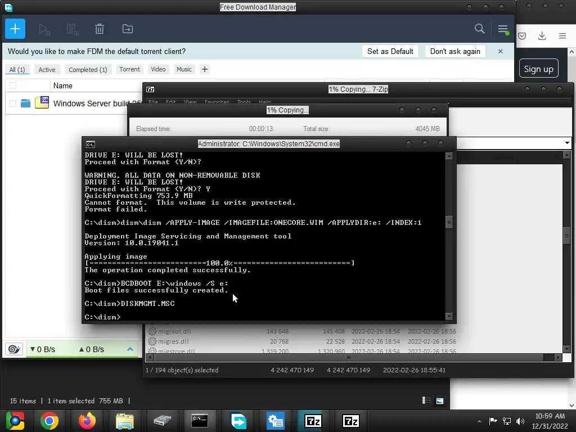Viewport: 576px width, 432px height.
Task: Open search in Free Download Manager
Action: click(x=479, y=29)
